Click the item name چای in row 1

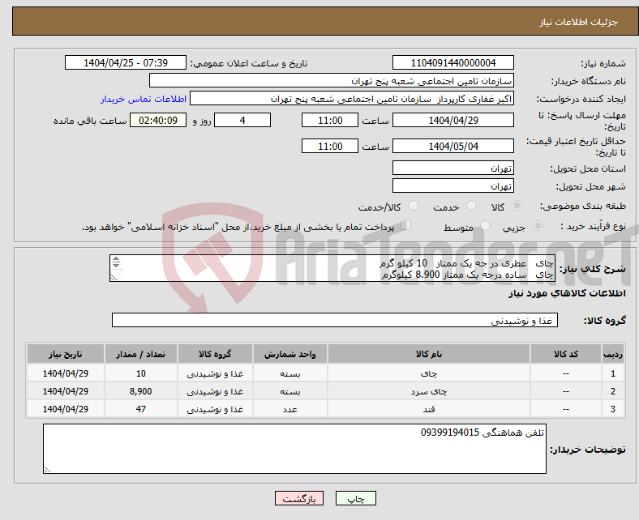click(429, 373)
